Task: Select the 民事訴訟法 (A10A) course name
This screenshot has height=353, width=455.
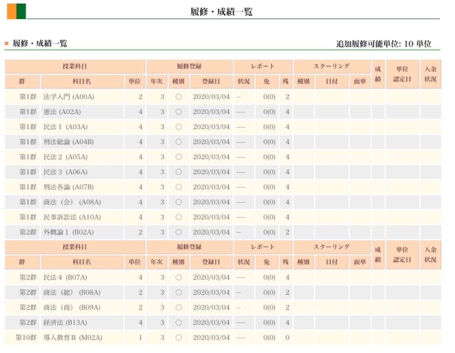Action: [x=72, y=218]
